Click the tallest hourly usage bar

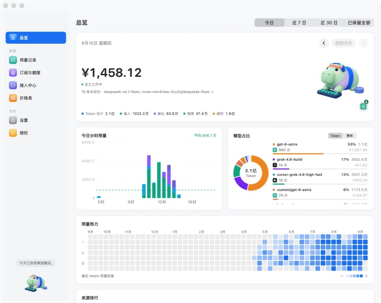pos(149,176)
